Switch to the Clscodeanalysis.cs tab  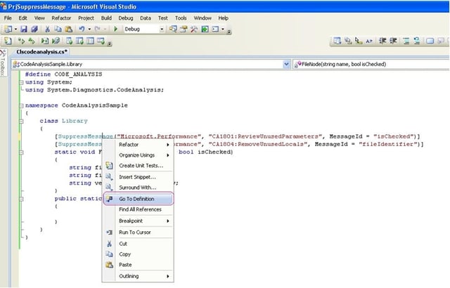tap(41, 52)
